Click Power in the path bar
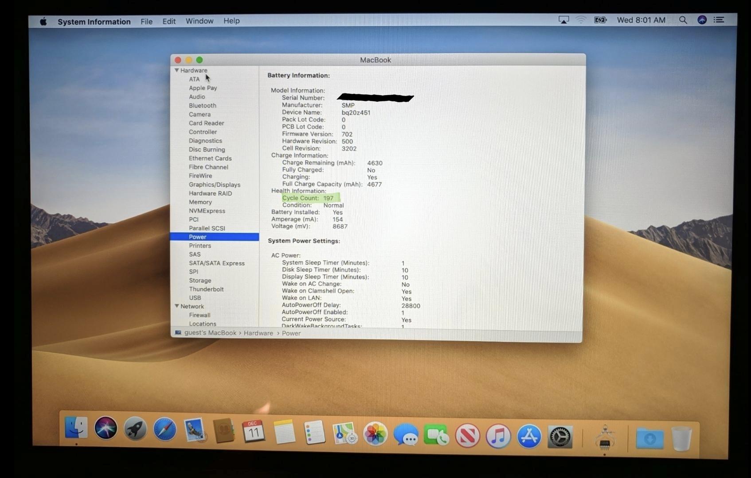This screenshot has width=751, height=478. 291,333
